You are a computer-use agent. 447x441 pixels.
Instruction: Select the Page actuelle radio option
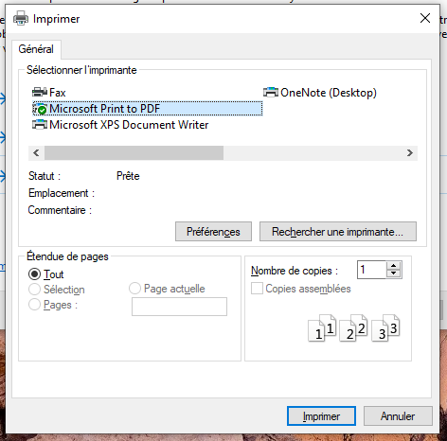[x=134, y=289]
